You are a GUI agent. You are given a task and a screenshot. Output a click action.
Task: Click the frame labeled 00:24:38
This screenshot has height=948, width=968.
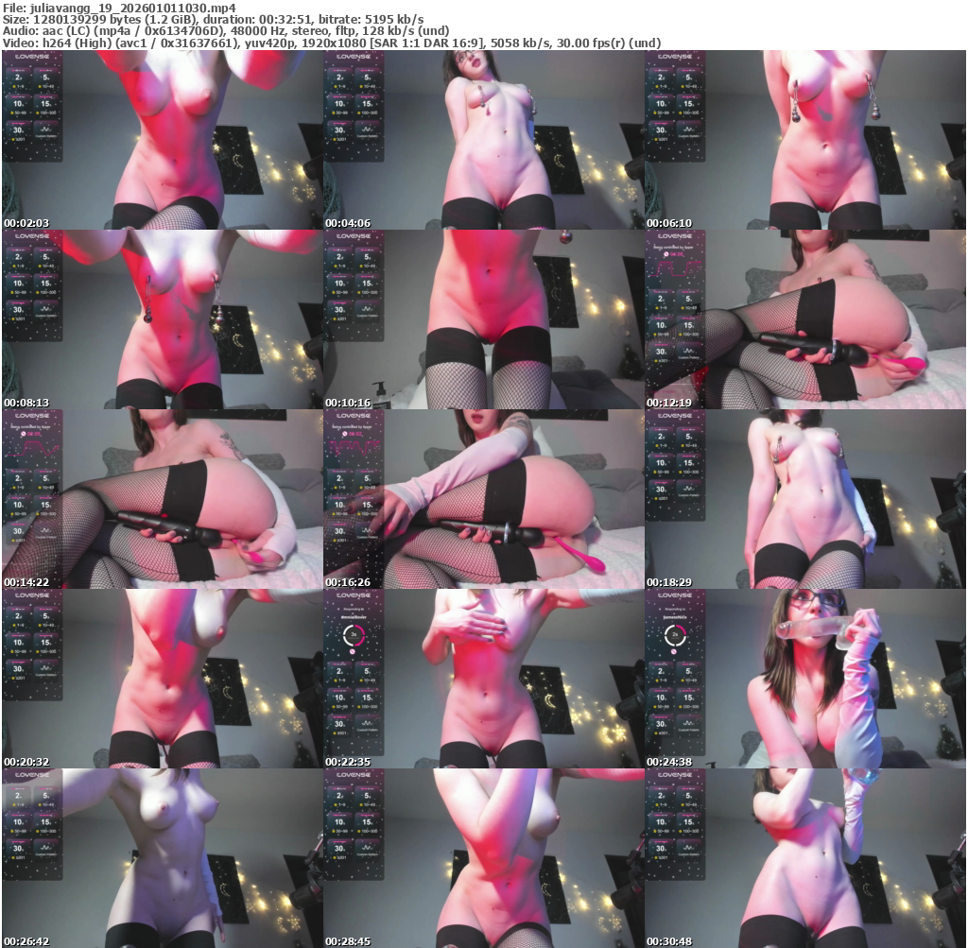pos(804,678)
